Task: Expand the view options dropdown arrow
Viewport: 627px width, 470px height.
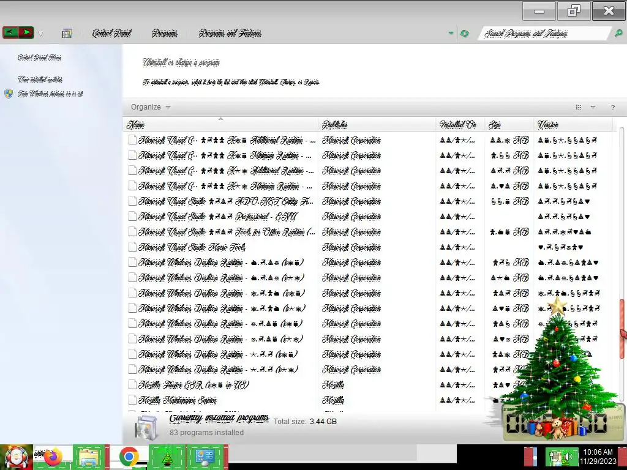Action: (593, 106)
